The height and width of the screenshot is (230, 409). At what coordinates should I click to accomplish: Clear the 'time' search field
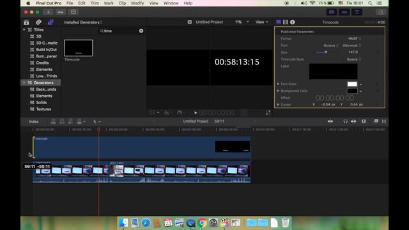[x=141, y=31]
